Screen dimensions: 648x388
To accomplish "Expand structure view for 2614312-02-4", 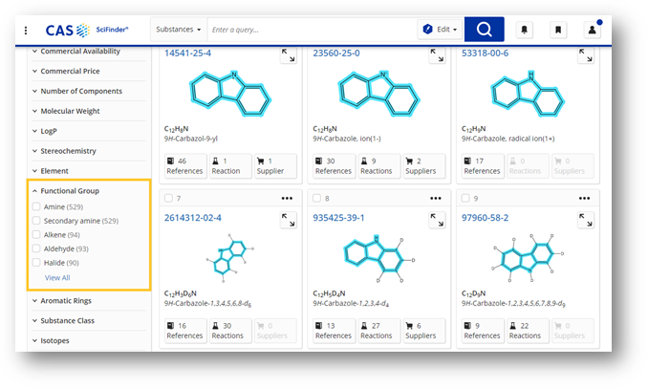I will tap(288, 220).
